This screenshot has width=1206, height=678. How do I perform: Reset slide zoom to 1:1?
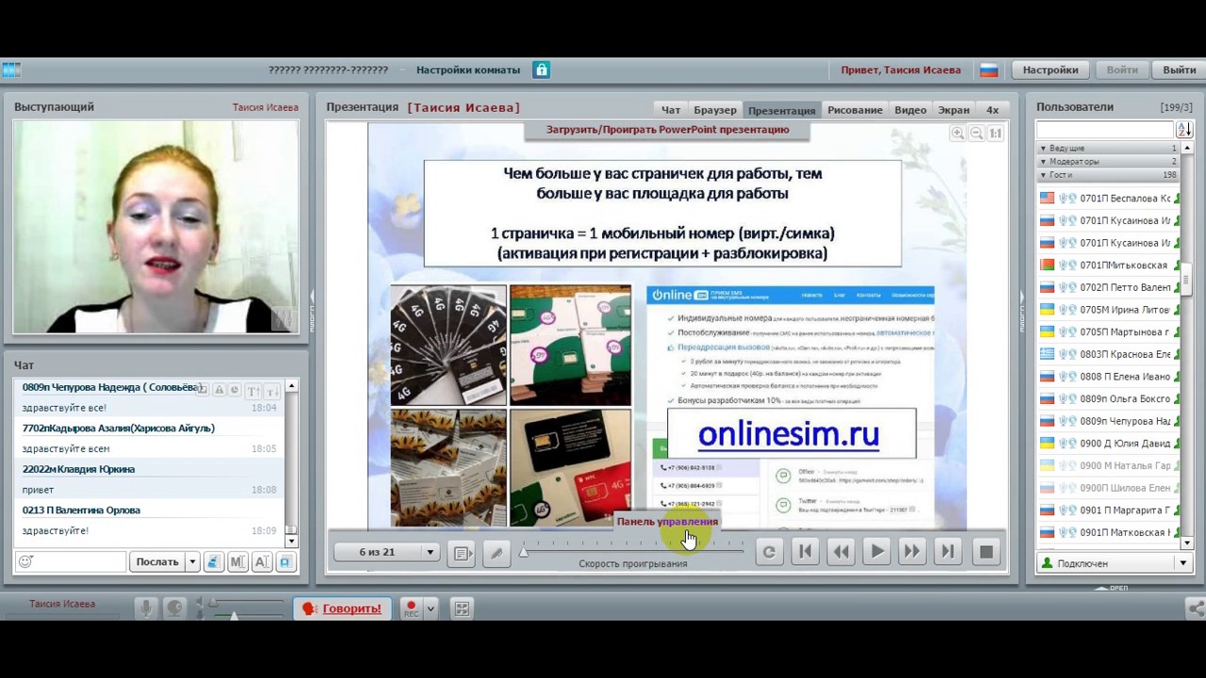tap(995, 134)
